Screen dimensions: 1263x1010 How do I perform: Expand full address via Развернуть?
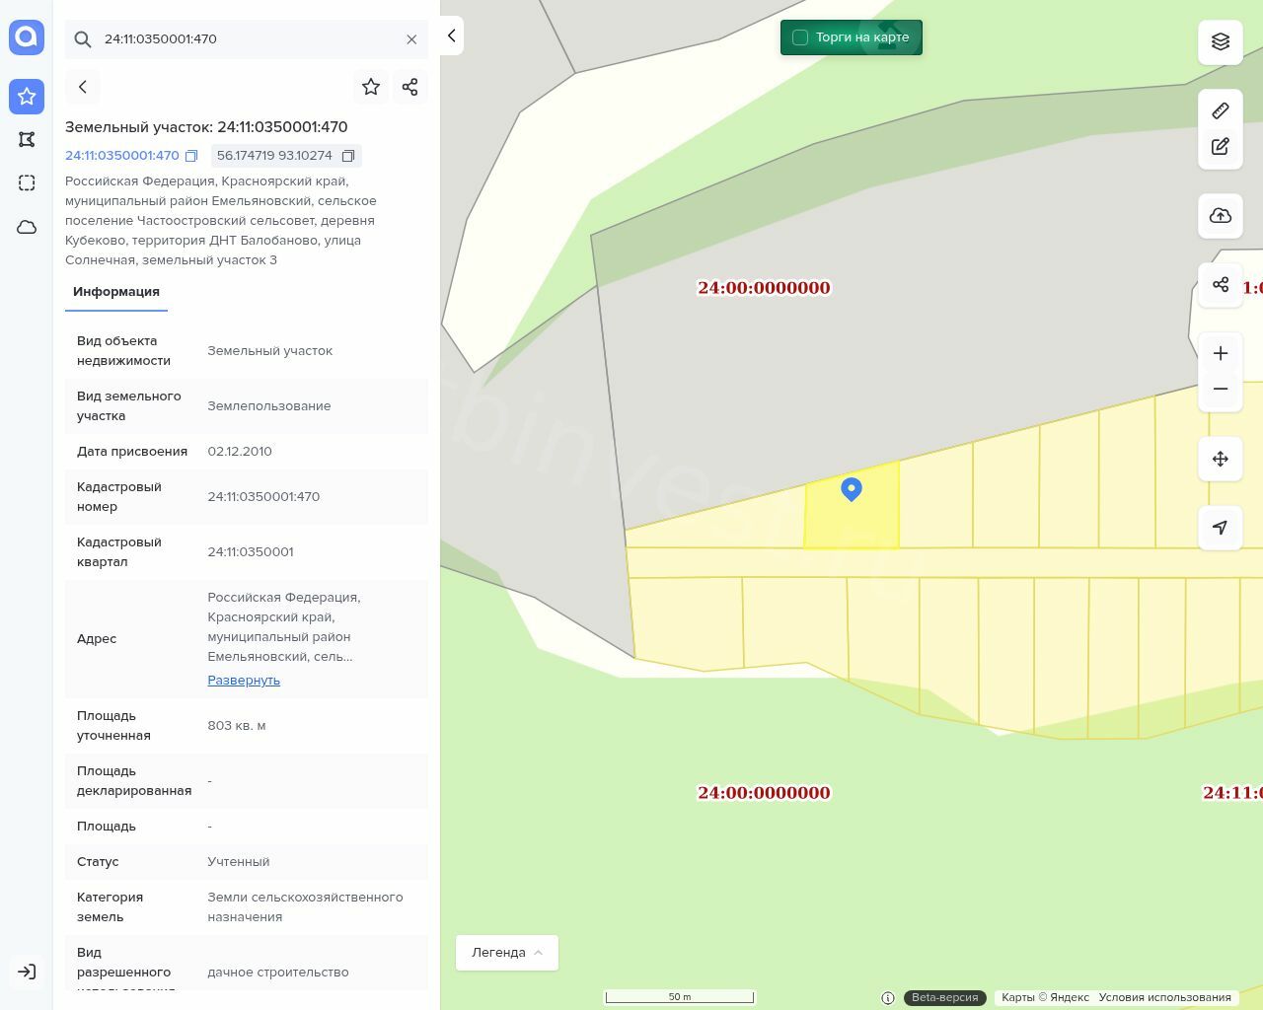click(244, 681)
